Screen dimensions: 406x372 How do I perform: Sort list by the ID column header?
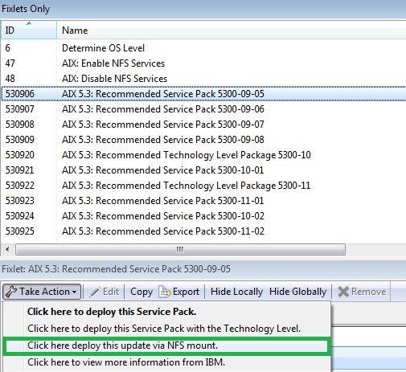pos(28,30)
